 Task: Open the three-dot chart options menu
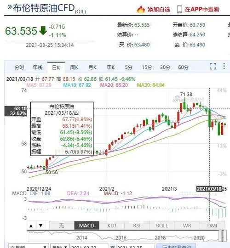pyautogui.click(x=224, y=66)
